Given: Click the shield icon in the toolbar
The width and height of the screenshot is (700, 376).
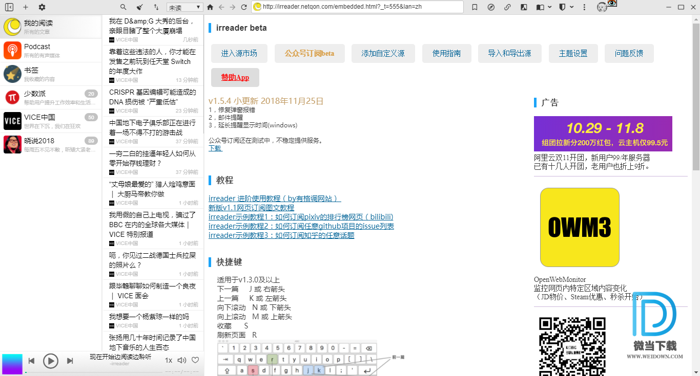Looking at the screenshot, I should point(563,7).
